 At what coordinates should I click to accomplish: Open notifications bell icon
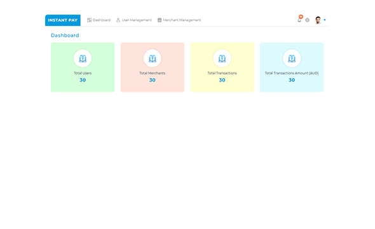tap(299, 20)
